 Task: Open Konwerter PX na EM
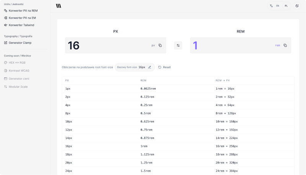pyautogui.click(x=20, y=18)
